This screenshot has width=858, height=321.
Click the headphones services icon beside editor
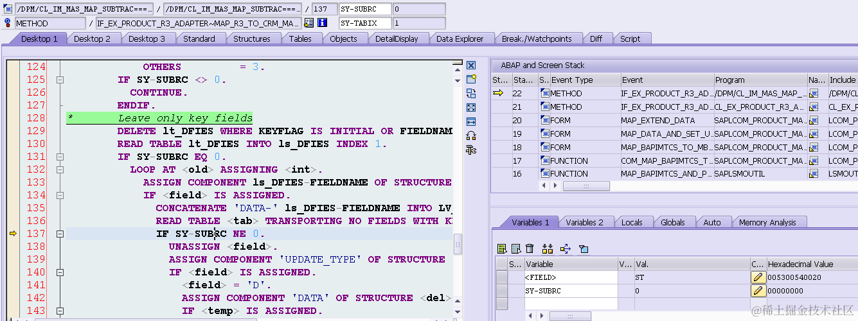click(471, 136)
